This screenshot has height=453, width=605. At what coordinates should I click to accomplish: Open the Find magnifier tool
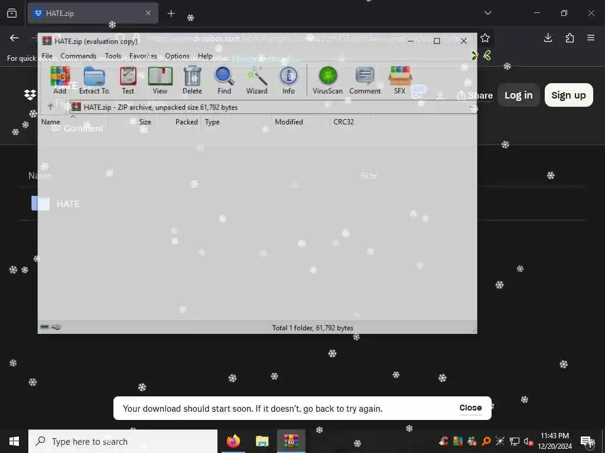tap(224, 80)
